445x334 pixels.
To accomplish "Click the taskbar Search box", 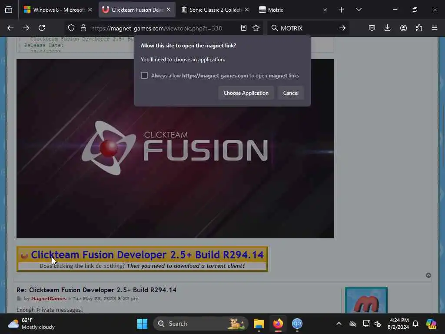I will tap(201, 324).
